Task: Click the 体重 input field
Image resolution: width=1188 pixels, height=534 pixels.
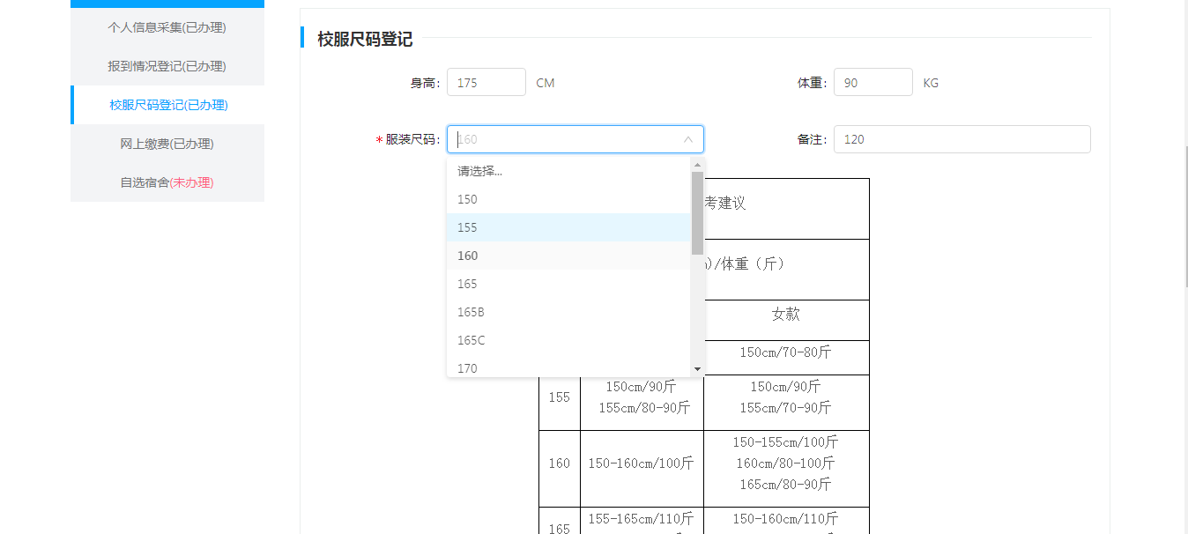Action: (x=872, y=83)
